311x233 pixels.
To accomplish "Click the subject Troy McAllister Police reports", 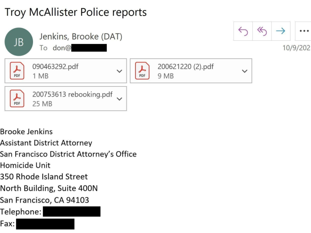I will [x=76, y=12].
